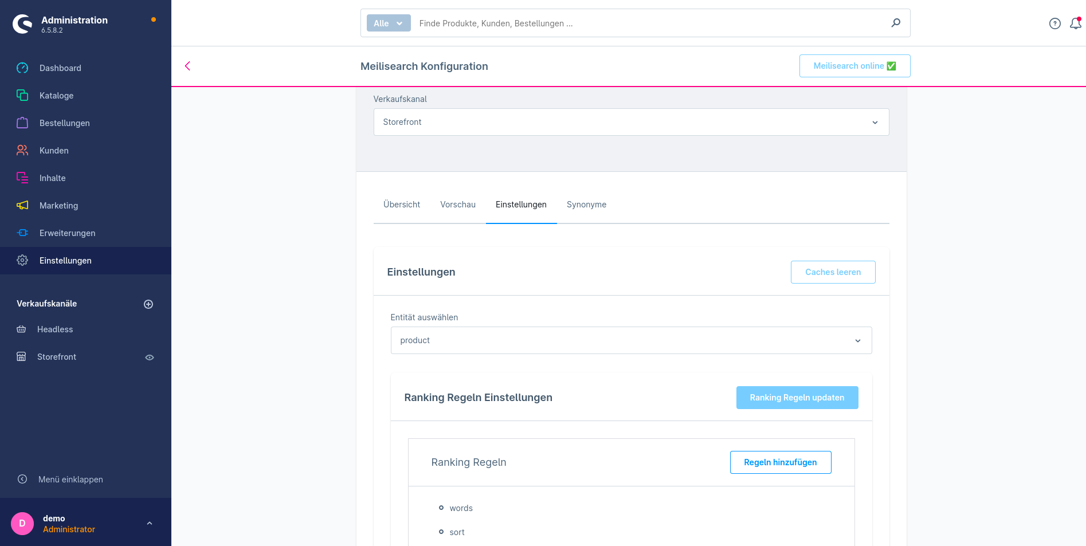This screenshot has width=1086, height=546.
Task: Click the Bestellungen shopping bag icon
Action: 22,123
